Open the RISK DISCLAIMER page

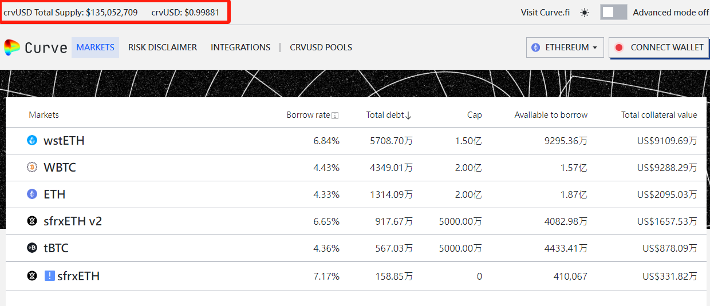(x=163, y=47)
